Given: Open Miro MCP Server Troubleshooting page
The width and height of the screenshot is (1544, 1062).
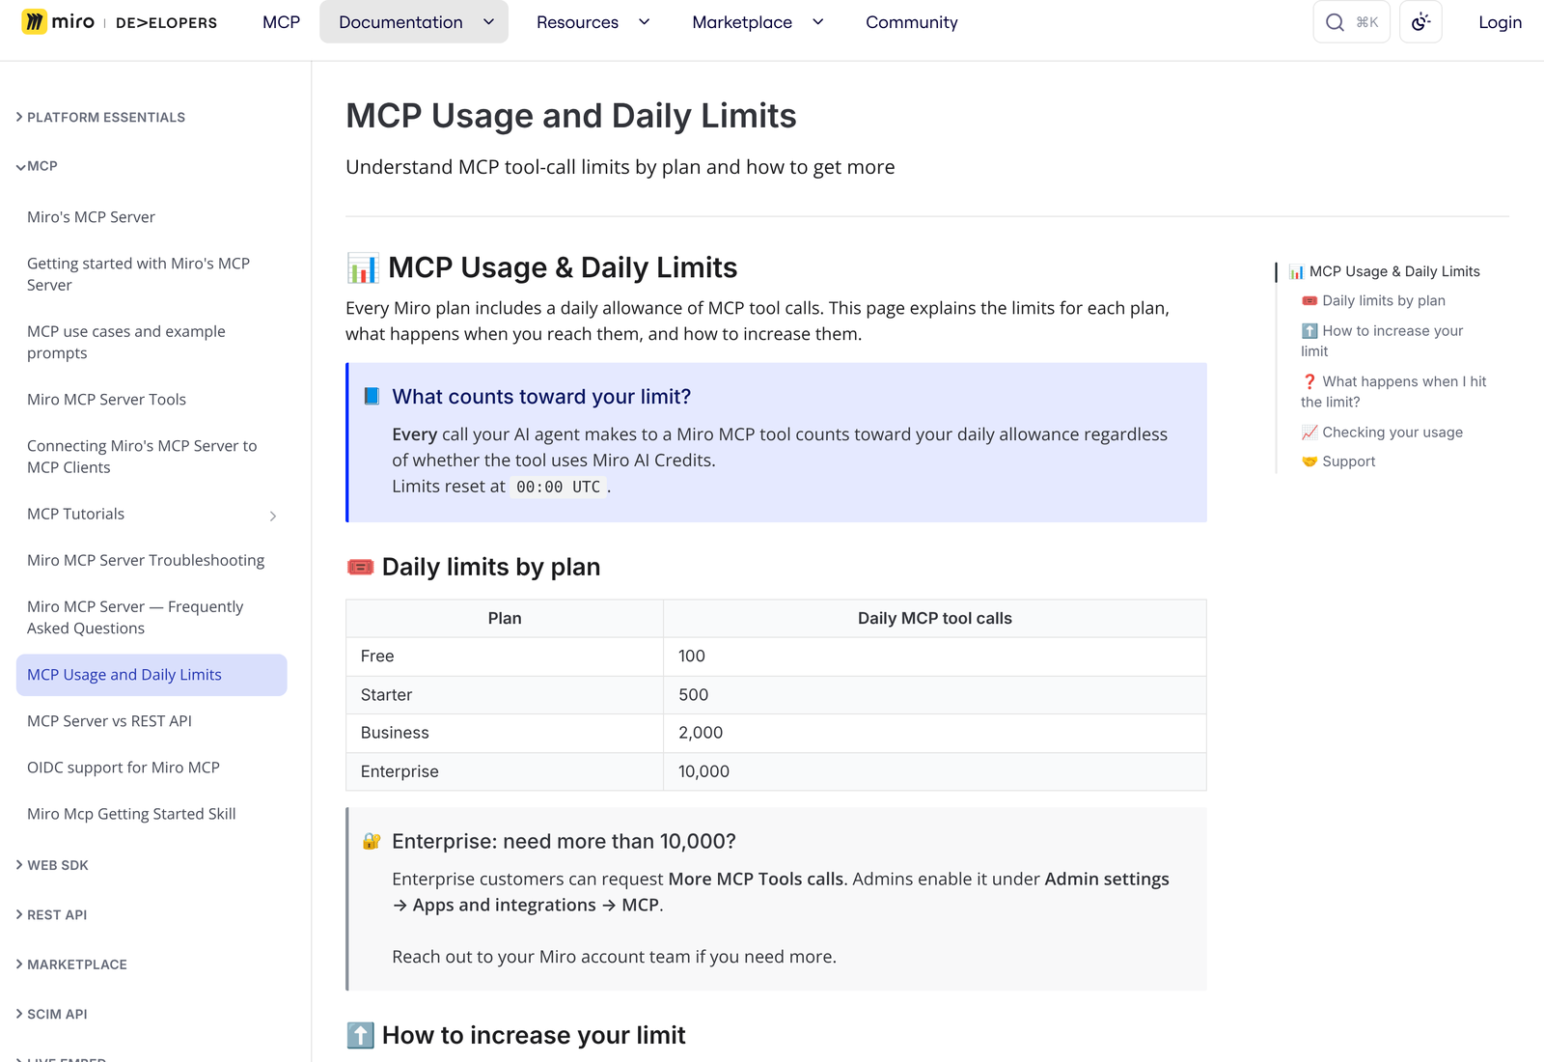Looking at the screenshot, I should (145, 560).
